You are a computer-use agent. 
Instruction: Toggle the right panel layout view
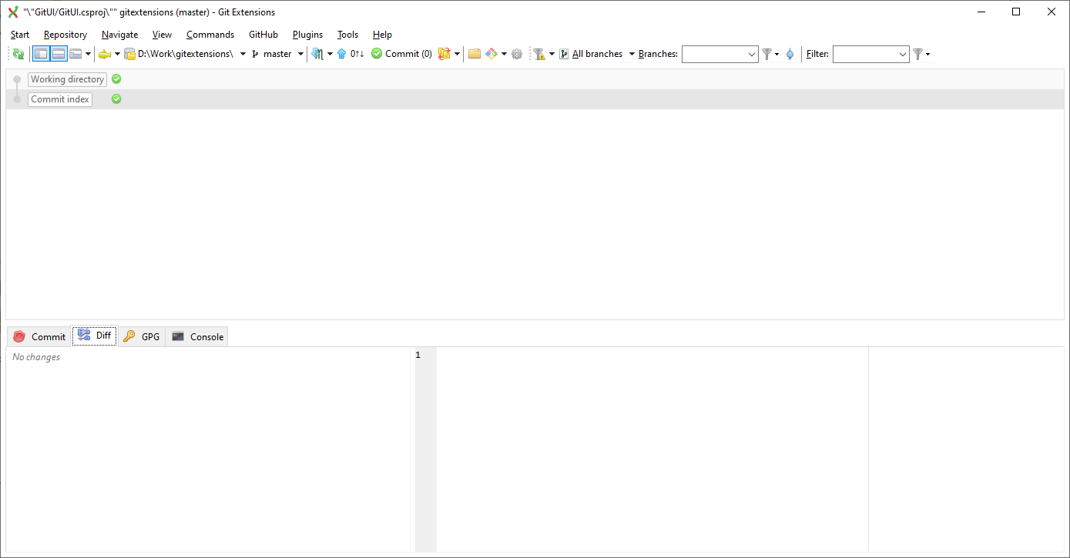coord(75,53)
